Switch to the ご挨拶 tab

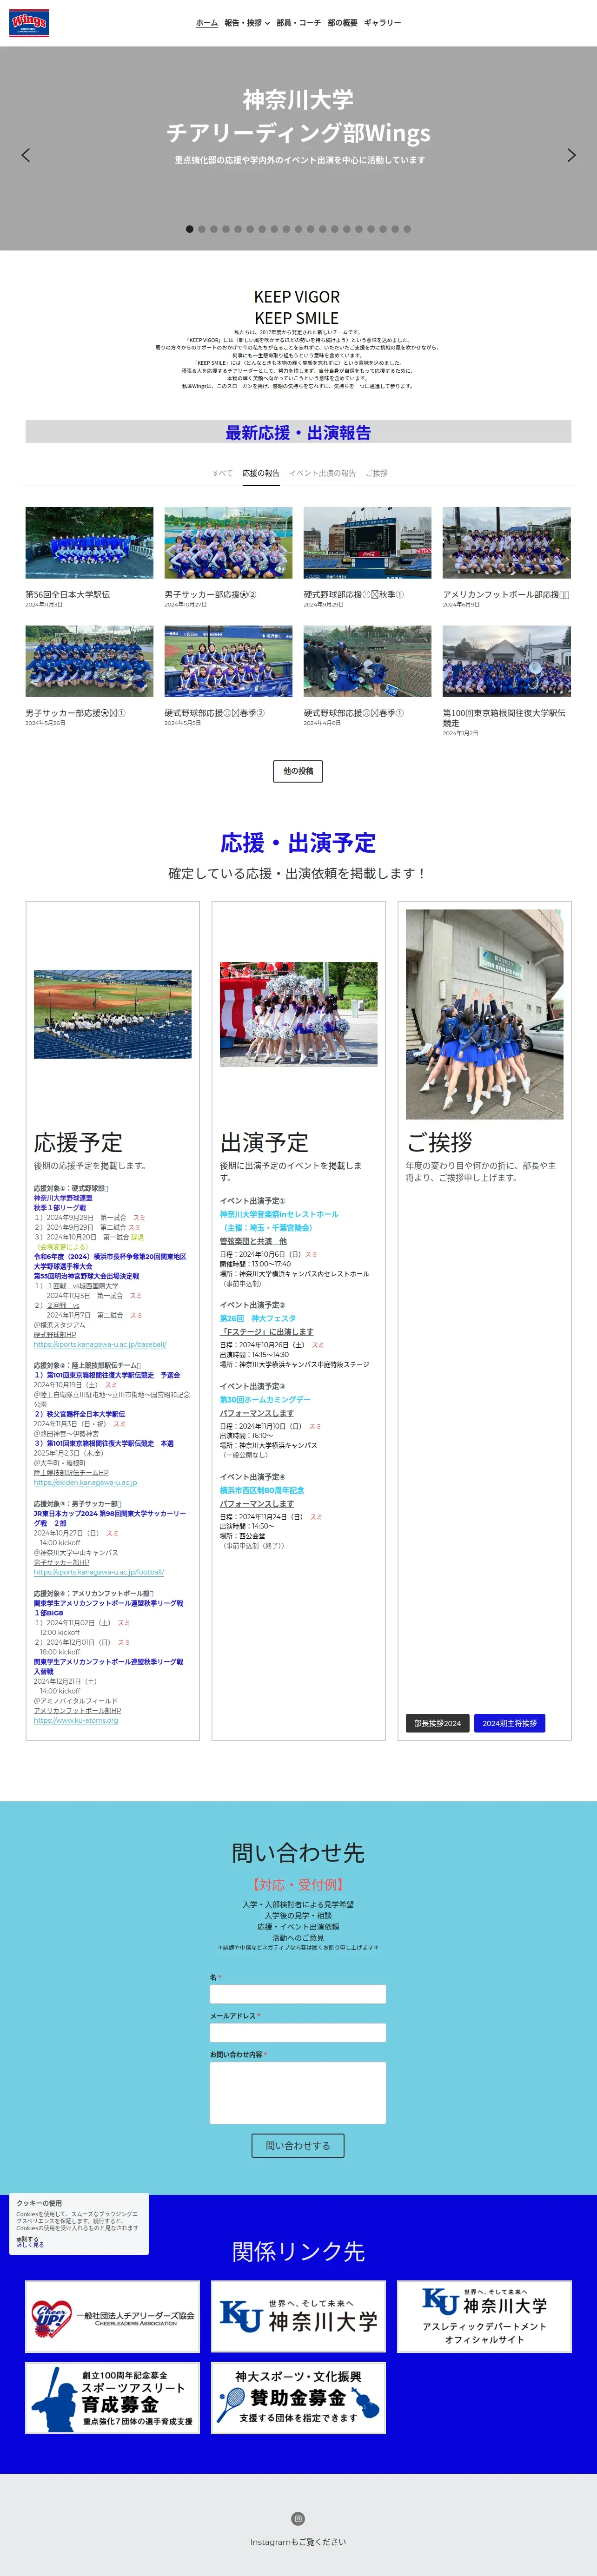click(x=376, y=473)
